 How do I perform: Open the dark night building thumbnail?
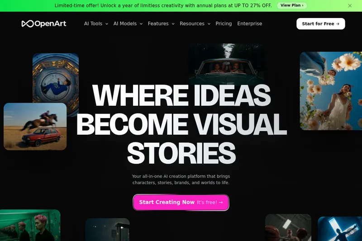pyautogui.click(x=108, y=229)
